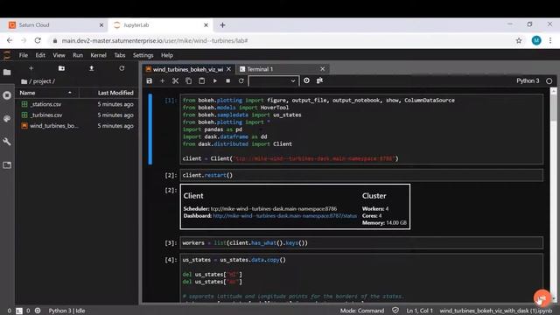The height and width of the screenshot is (315, 560).
Task: Open the Commands palette sidebar icon
Action: 7,119
